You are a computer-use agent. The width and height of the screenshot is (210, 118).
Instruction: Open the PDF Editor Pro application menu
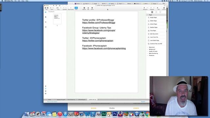(9, 1)
